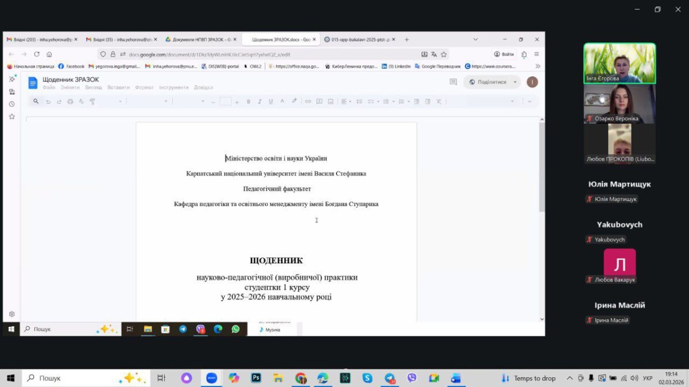Expand the Поділитися share options arrow
This screenshot has height=387, width=689.
tap(515, 82)
